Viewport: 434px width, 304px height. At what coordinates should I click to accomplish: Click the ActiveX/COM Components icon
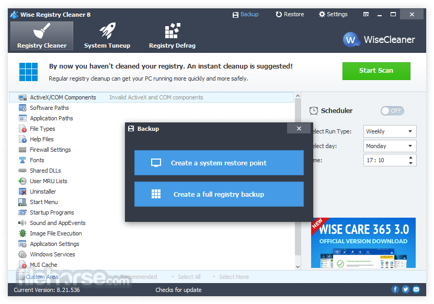pyautogui.click(x=22, y=97)
